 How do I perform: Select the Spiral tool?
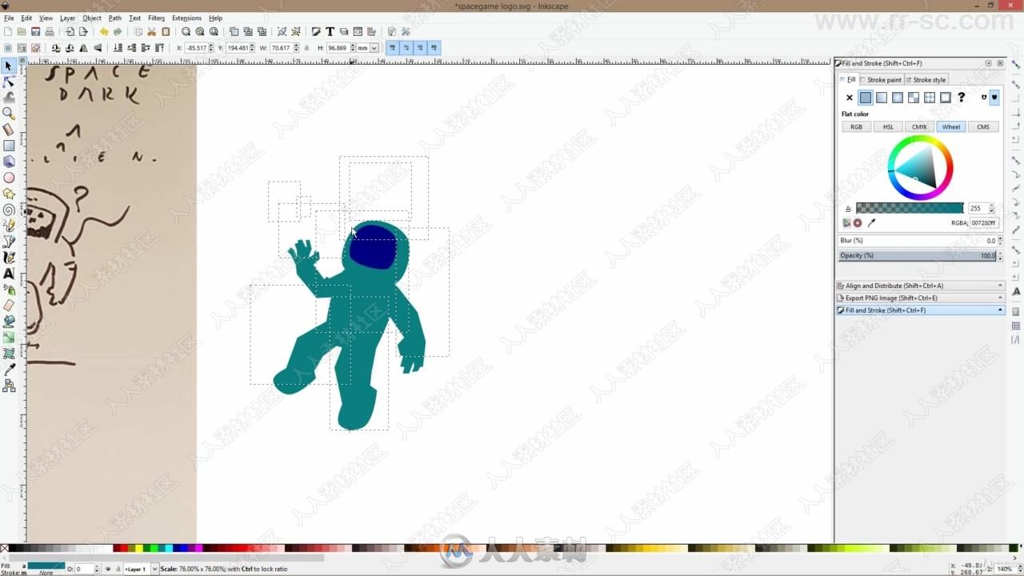(9, 210)
